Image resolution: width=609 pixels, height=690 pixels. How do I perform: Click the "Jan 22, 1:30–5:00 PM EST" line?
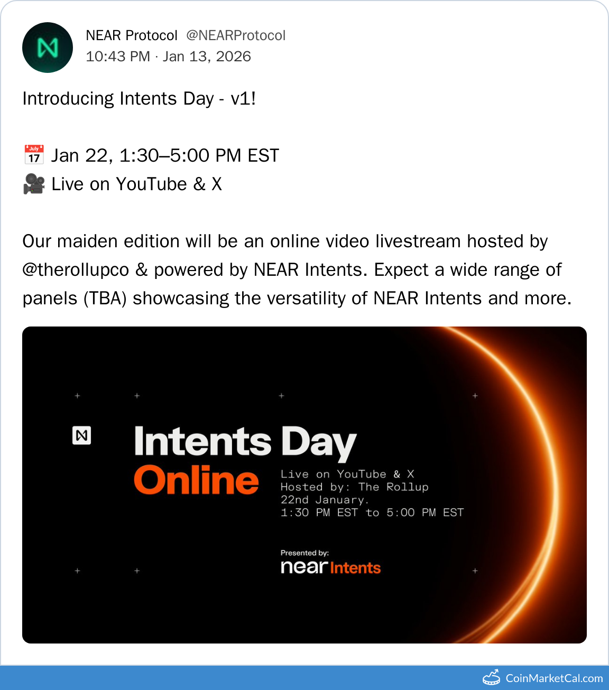point(165,155)
